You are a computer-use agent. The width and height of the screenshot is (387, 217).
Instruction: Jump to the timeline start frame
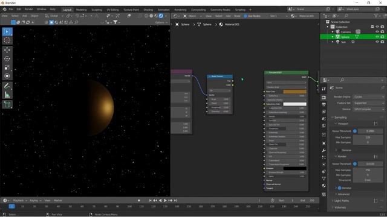[x=150, y=201]
